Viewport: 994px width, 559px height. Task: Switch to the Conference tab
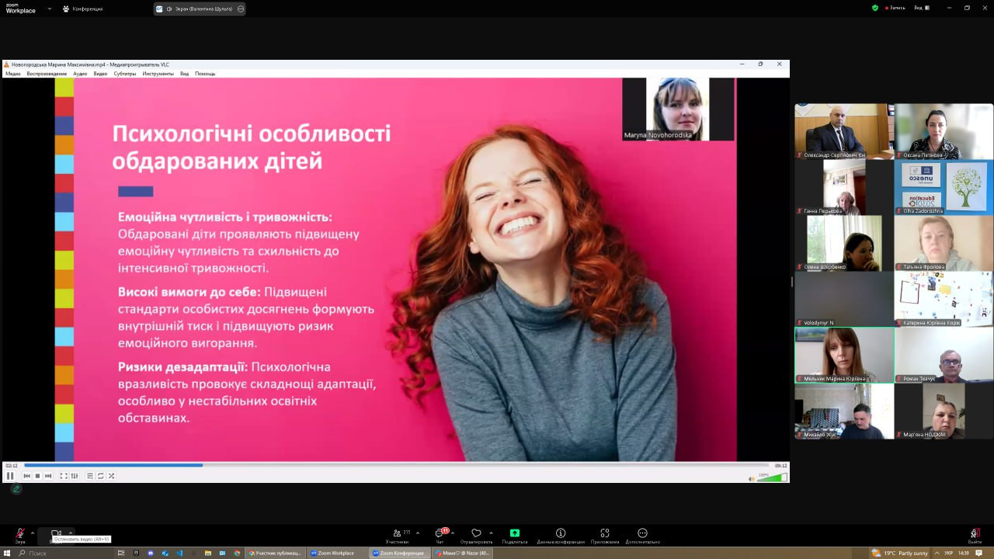click(83, 9)
